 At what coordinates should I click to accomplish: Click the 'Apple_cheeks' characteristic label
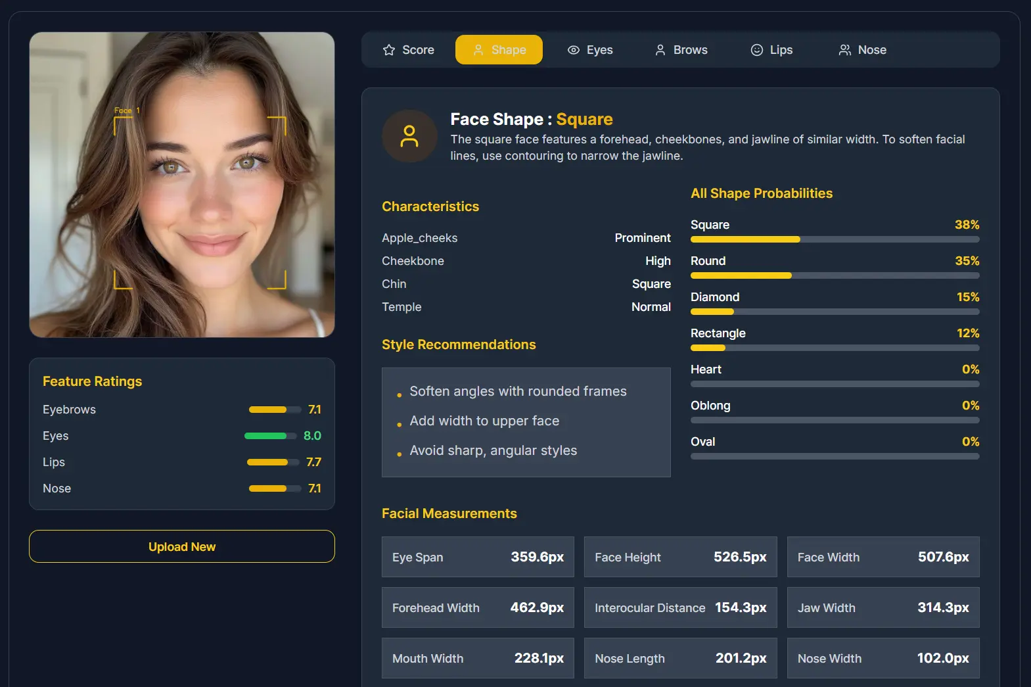(x=420, y=238)
